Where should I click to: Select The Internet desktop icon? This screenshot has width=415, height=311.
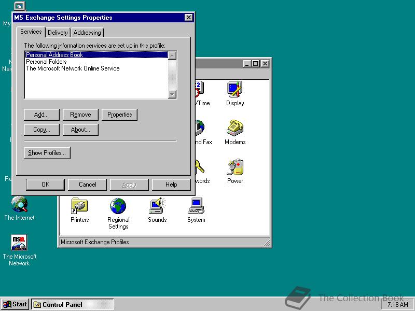[19, 208]
